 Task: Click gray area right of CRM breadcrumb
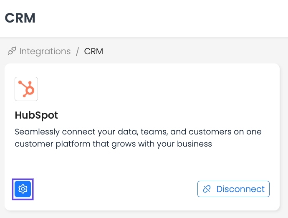pyautogui.click(x=188, y=51)
